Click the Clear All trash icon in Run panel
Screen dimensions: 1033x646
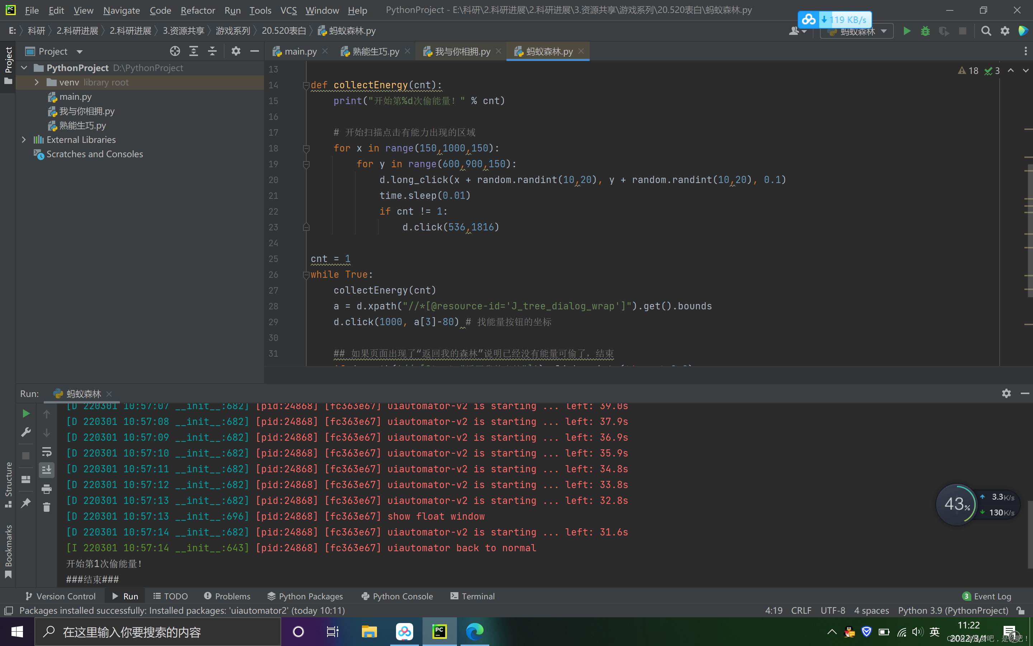[x=47, y=507]
